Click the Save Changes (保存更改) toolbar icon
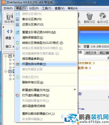Screen dimensions: 109x125 point(10,16)
